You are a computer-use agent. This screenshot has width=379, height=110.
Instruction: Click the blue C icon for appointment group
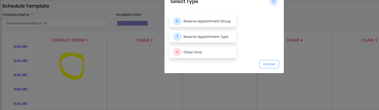177,21
